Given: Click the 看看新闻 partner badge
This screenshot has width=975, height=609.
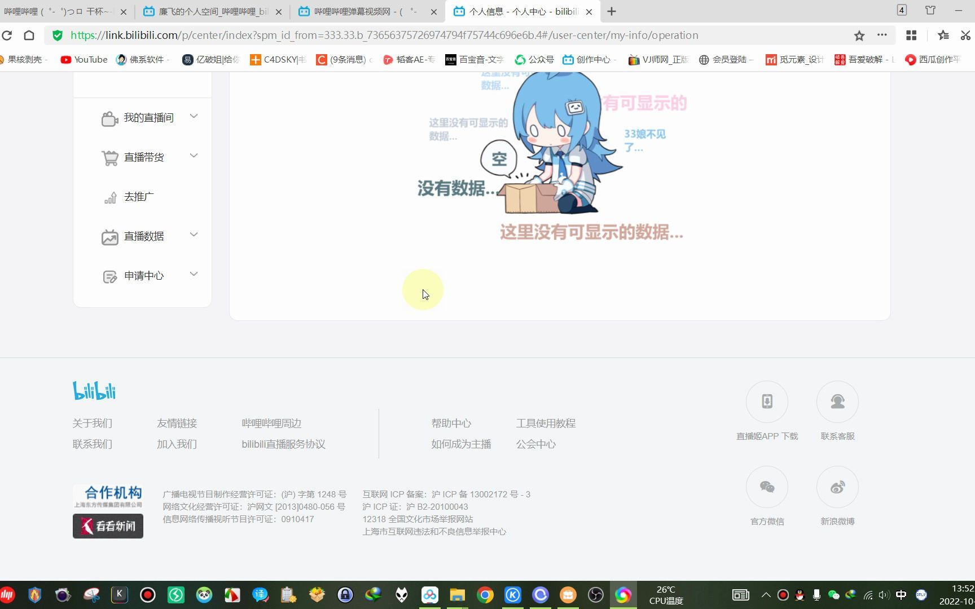Looking at the screenshot, I should (x=108, y=526).
